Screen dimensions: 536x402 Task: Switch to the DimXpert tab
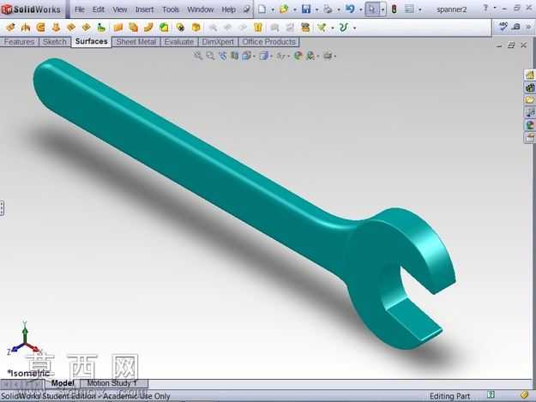(218, 42)
